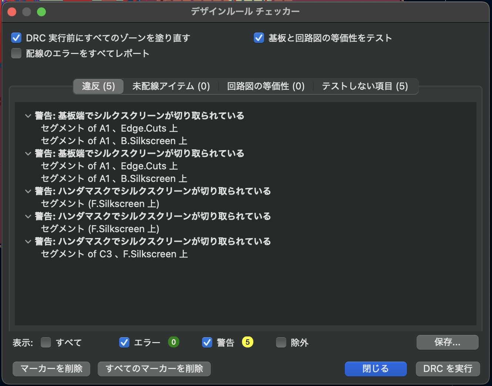Select first セグメント of A1、Edge.Cuts entry
Screen dimensions: 492x386
coord(109,128)
